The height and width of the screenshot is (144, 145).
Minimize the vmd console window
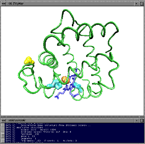136,120
